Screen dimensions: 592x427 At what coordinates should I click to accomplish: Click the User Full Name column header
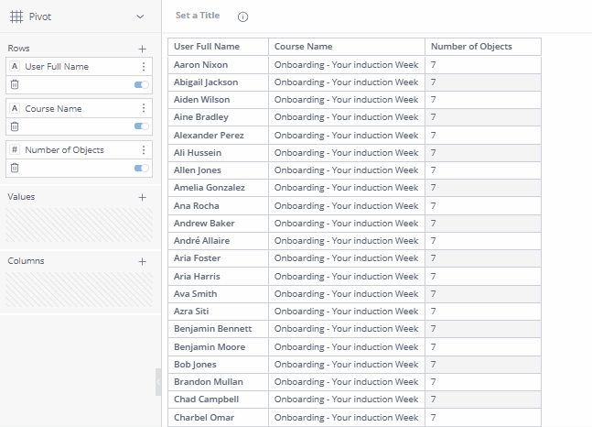click(x=218, y=47)
